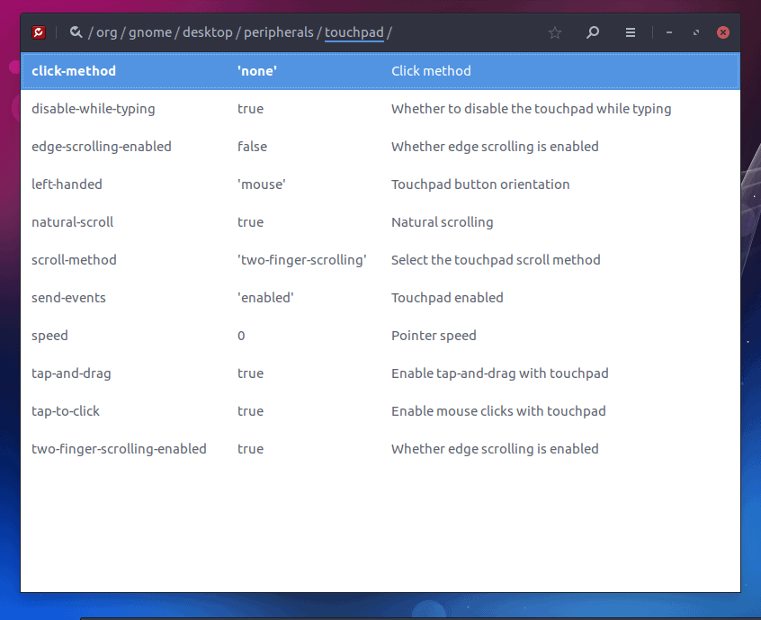Go to the org path segment
This screenshot has width=761, height=620.
click(107, 32)
